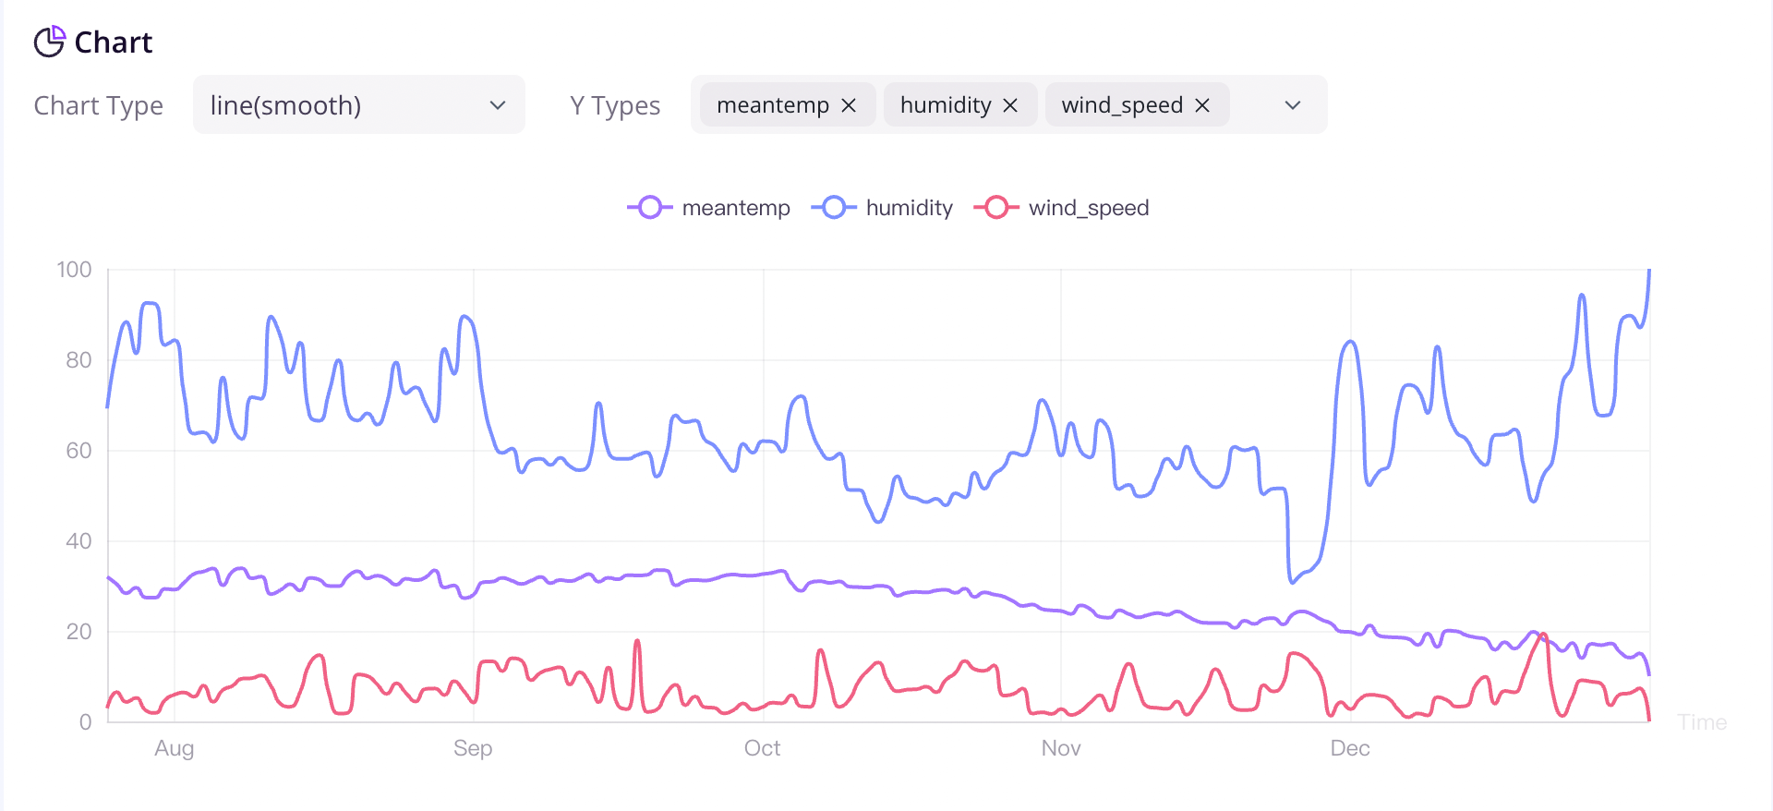Click the humidity legend circle marker
This screenshot has height=811, width=1773.
[x=834, y=208]
